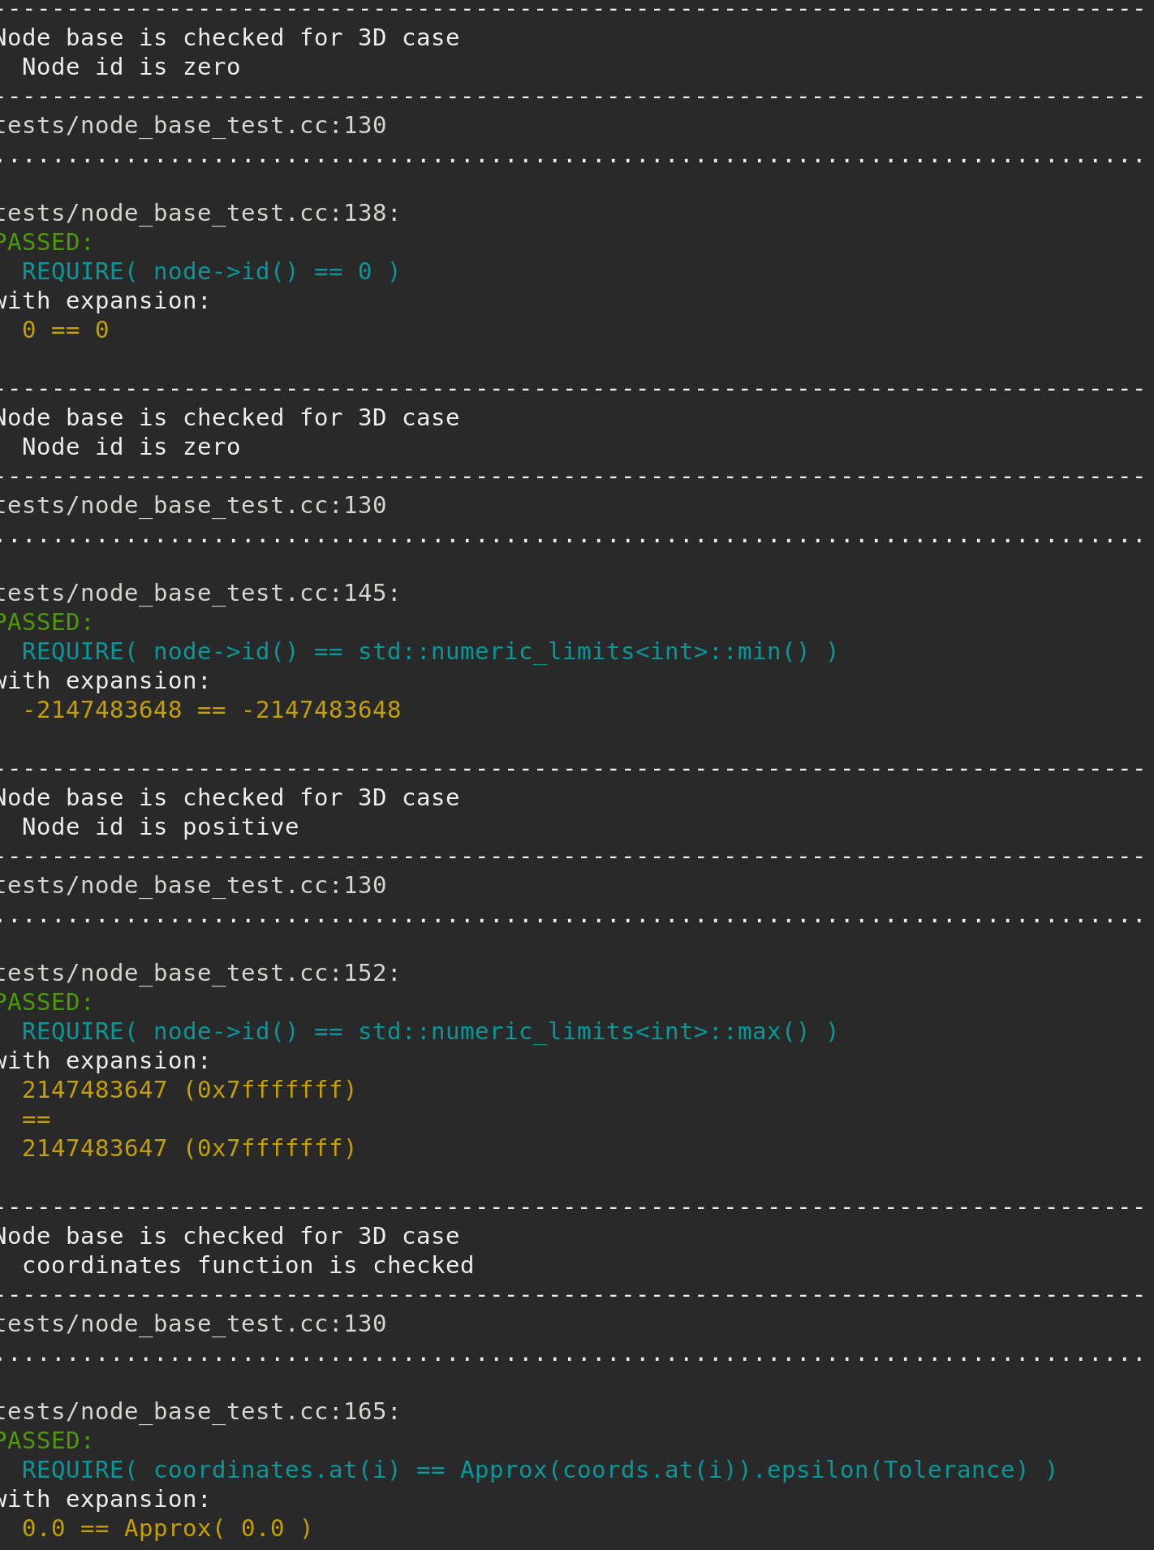Click the tests/node_base_test.cc:152 file reference
This screenshot has height=1550, width=1154.
click(197, 974)
